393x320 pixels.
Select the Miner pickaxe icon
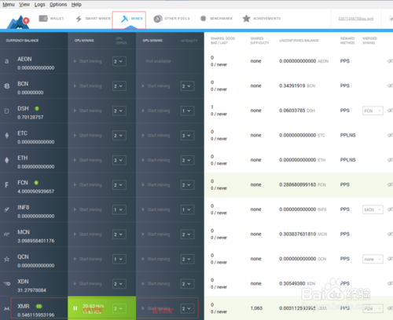coord(124,19)
